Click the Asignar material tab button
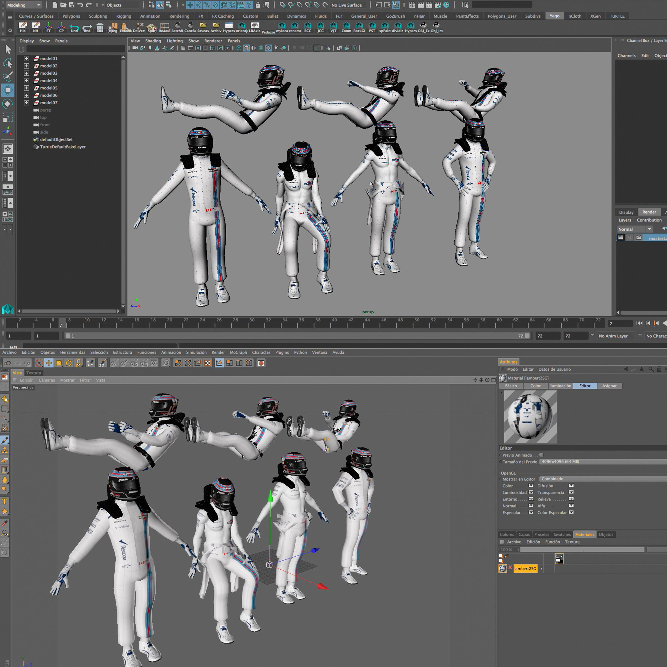This screenshot has width=667, height=667. click(x=609, y=386)
